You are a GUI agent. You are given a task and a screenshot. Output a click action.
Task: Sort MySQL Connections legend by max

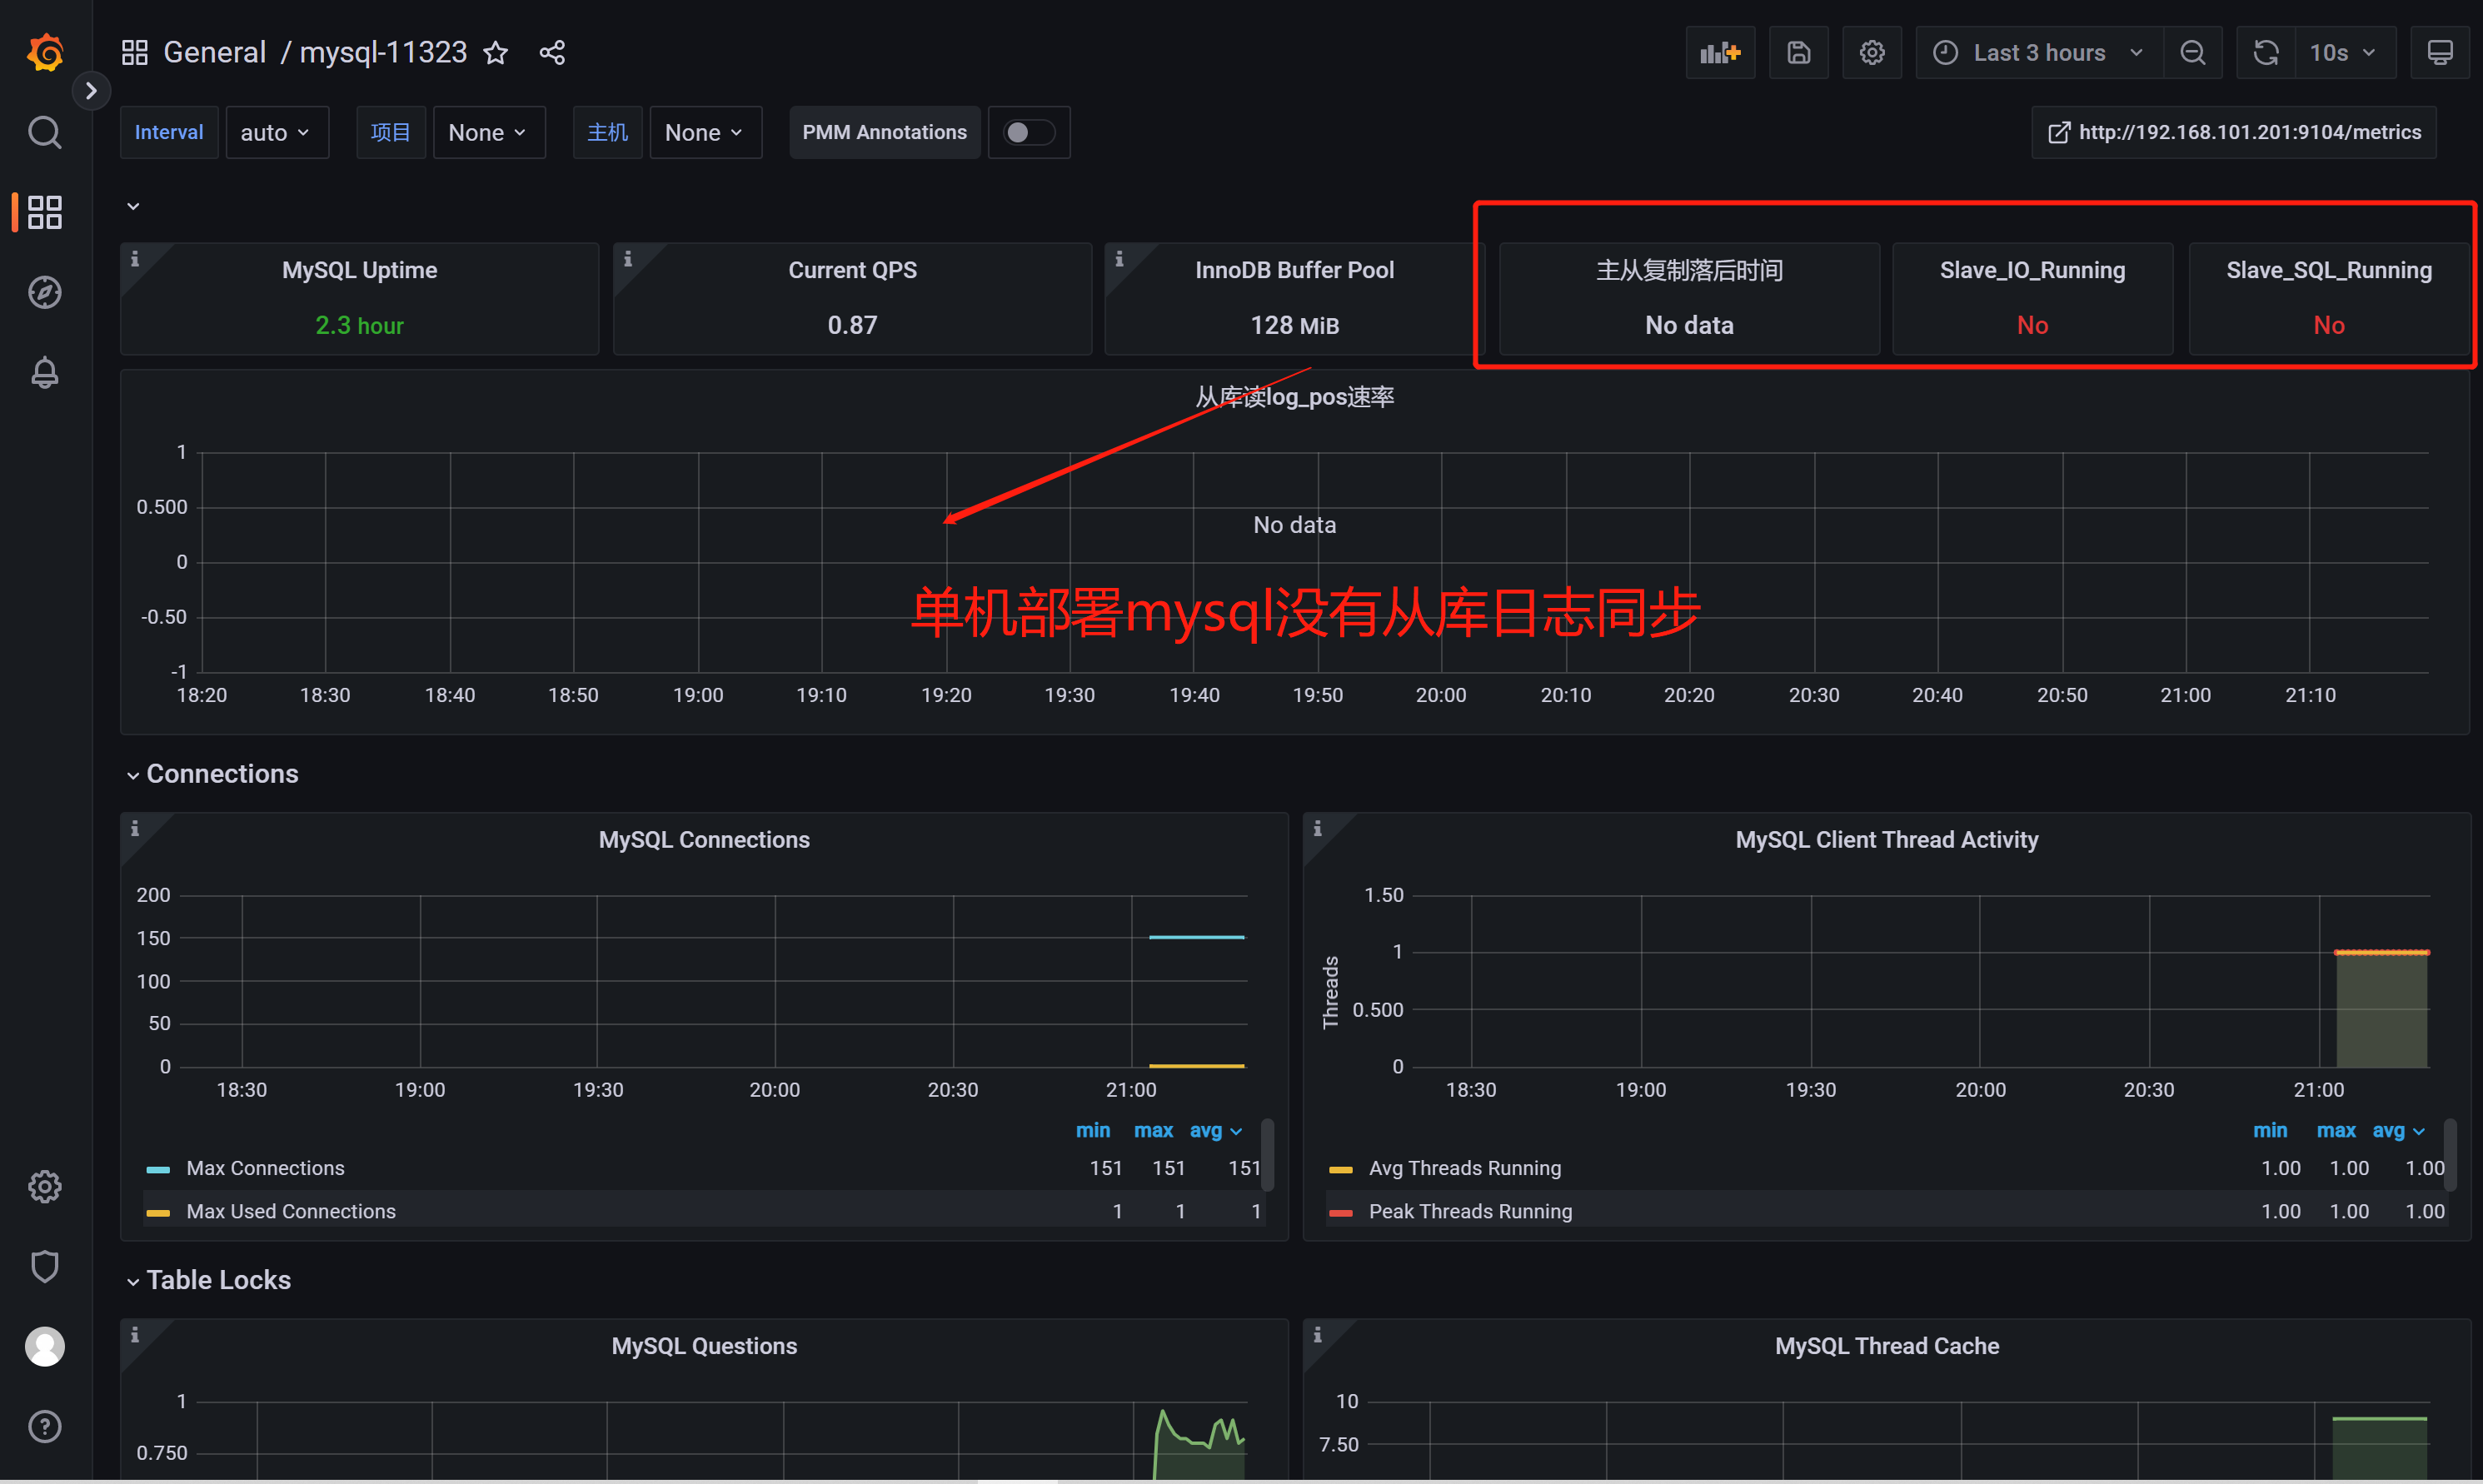pyautogui.click(x=1153, y=1130)
